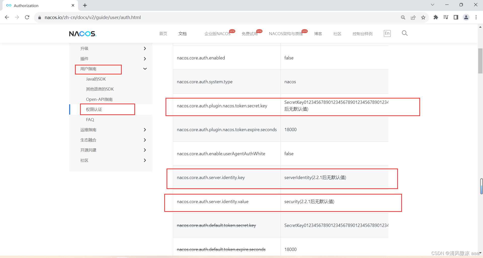
Task: Open the media control playlist icon
Action: point(446,17)
